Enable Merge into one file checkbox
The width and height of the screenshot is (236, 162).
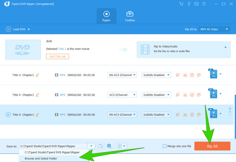[x=164, y=146]
